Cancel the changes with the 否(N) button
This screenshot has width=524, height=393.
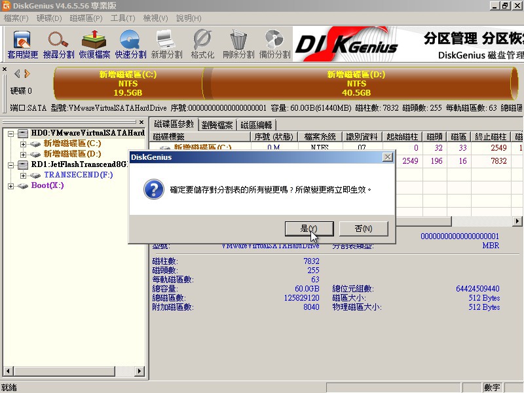[364, 229]
